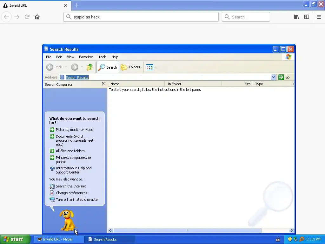This screenshot has height=244, width=325.
Task: Click the magnifier icon in system tray
Action: (x=302, y=239)
